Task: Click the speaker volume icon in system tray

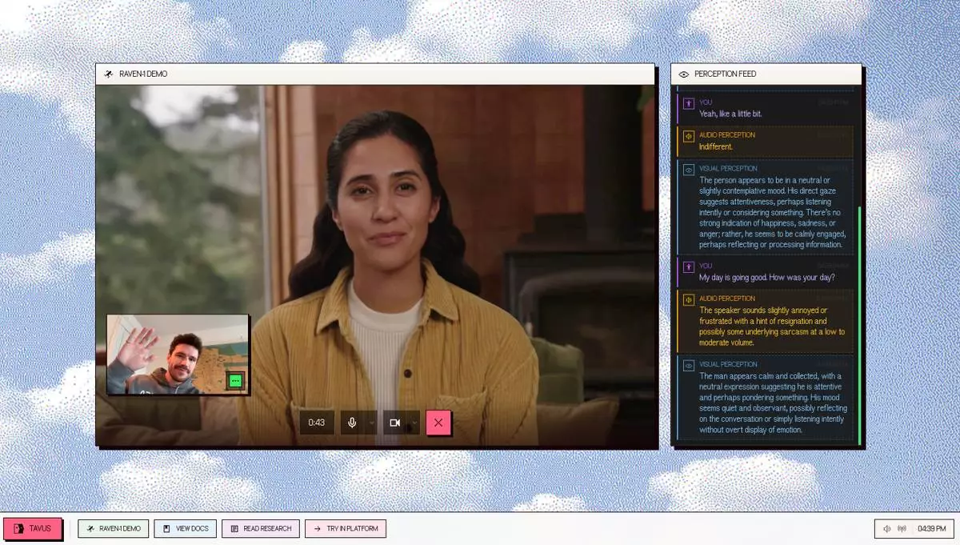Action: pos(887,529)
